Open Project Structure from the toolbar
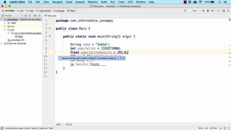 (x=224, y=10)
